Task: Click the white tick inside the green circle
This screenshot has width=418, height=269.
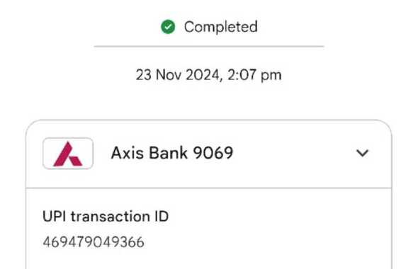Action: 168,27
